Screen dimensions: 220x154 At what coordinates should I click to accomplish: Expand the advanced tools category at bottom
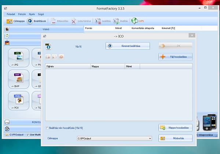[23, 129]
